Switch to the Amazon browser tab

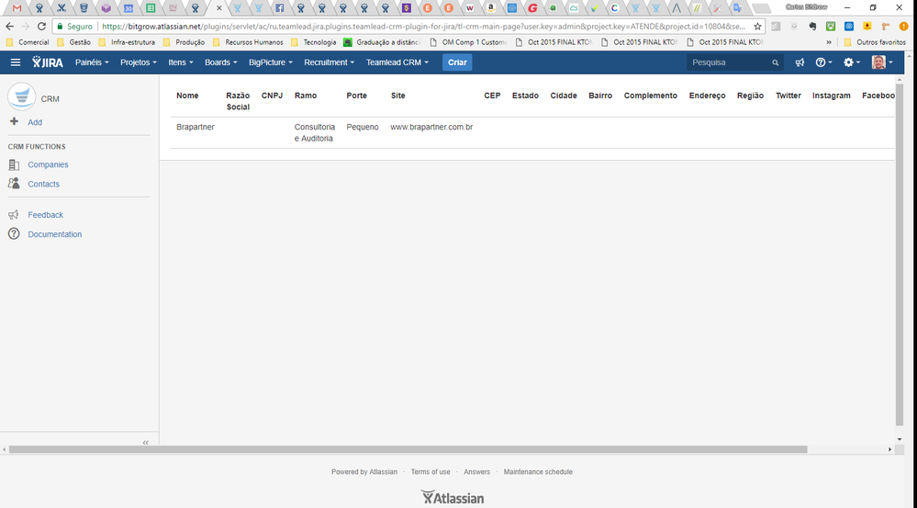(x=491, y=8)
